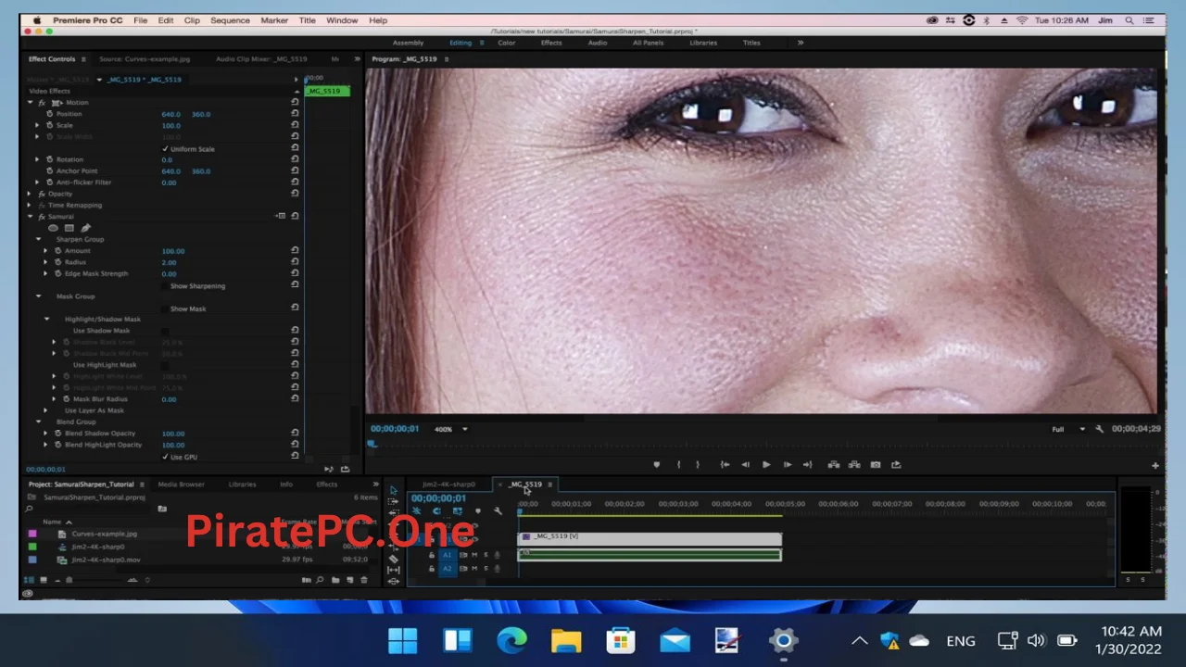Viewport: 1186px width, 667px height.
Task: Click the Program monitor settings wrench
Action: [1099, 429]
